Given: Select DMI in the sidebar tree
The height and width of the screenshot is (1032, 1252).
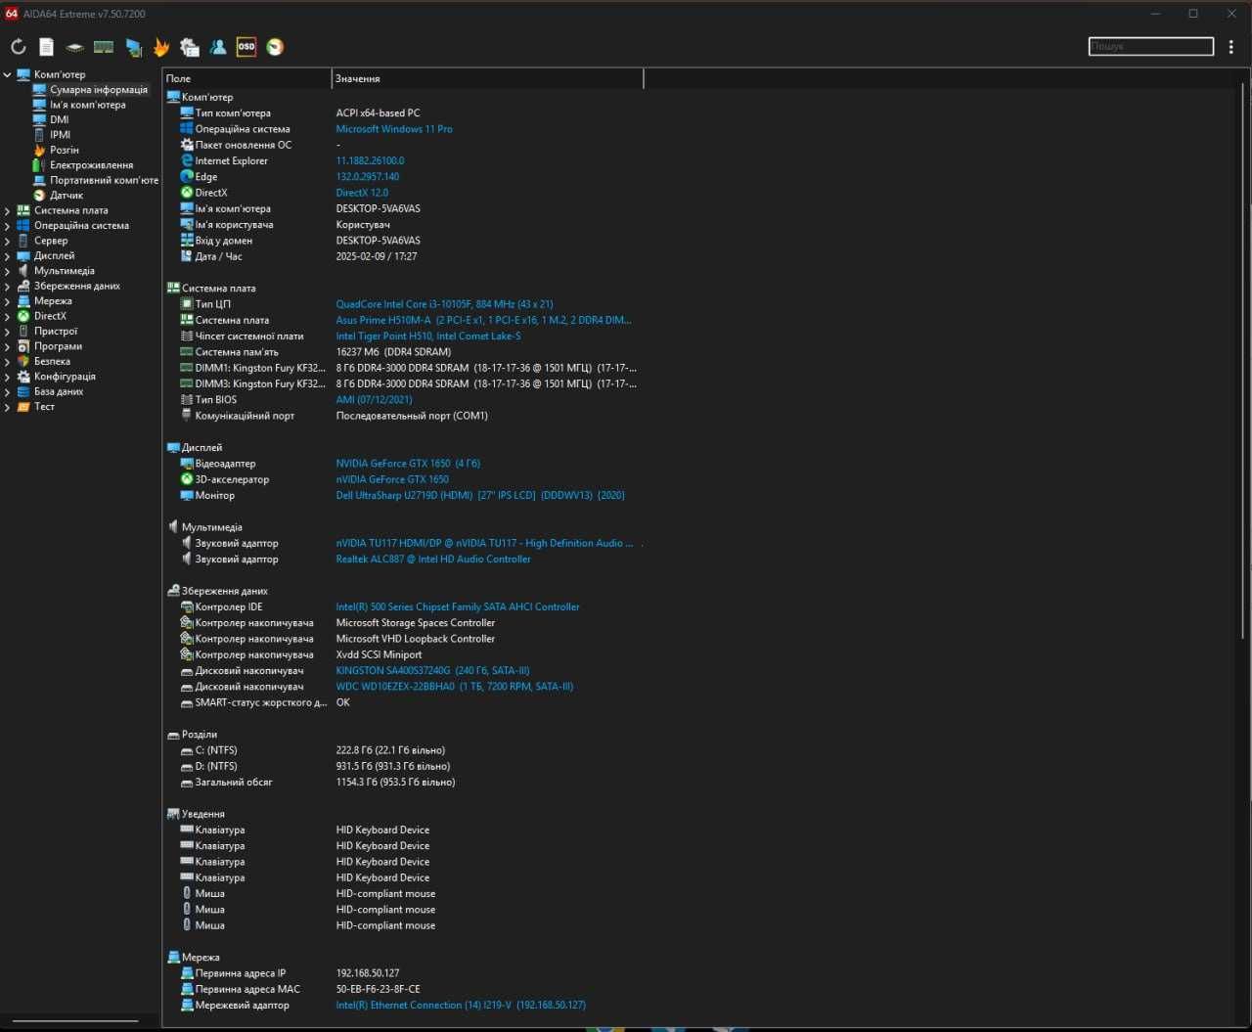Looking at the screenshot, I should pyautogui.click(x=60, y=120).
